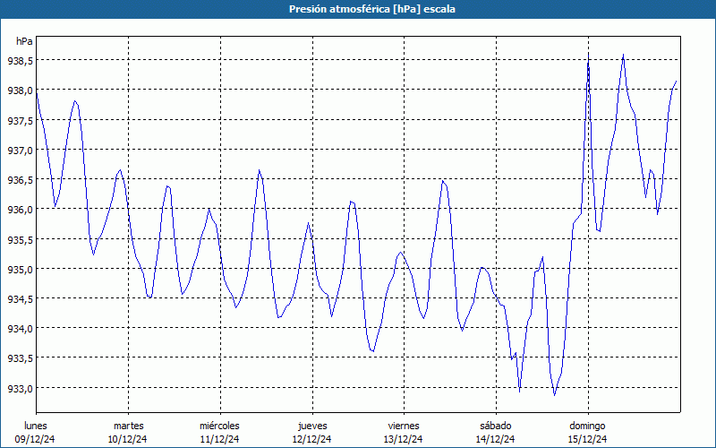Select the 937,5 axis value

[x=20, y=120]
